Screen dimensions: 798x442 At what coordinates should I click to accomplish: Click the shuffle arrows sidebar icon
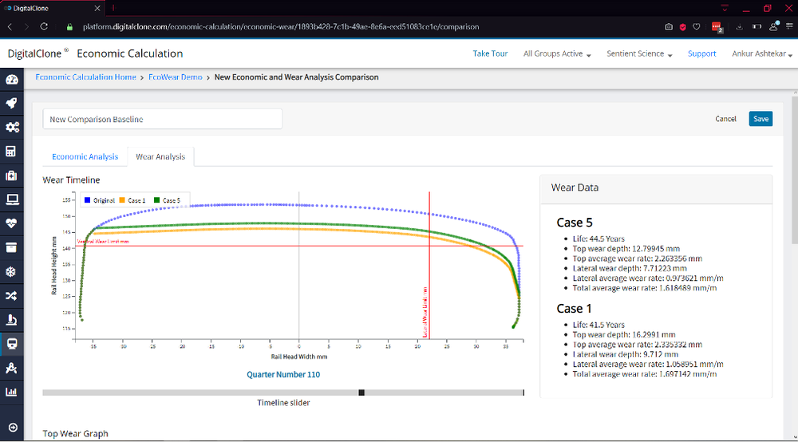click(x=12, y=296)
